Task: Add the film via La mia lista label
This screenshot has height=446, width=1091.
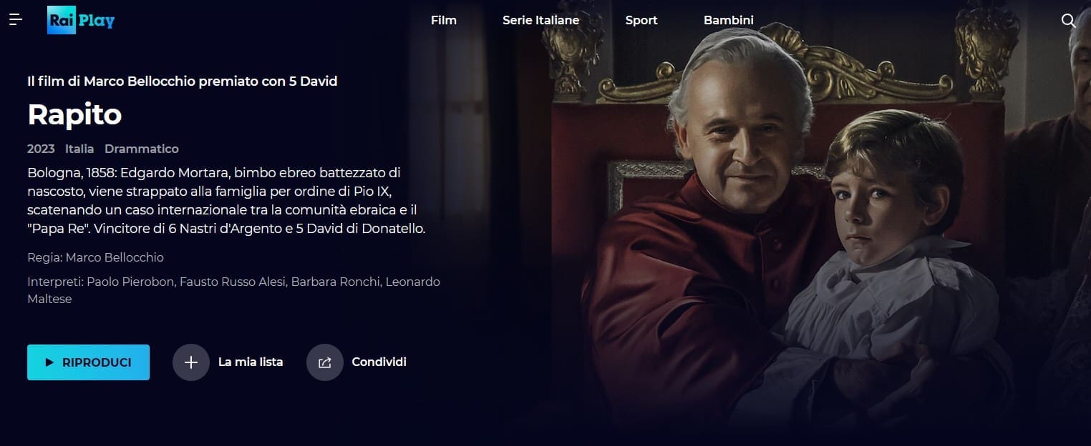Action: (x=251, y=362)
